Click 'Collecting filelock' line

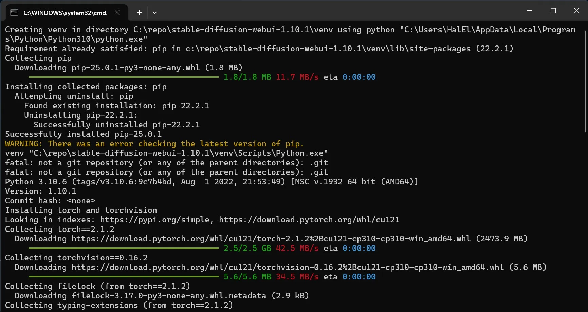97,286
